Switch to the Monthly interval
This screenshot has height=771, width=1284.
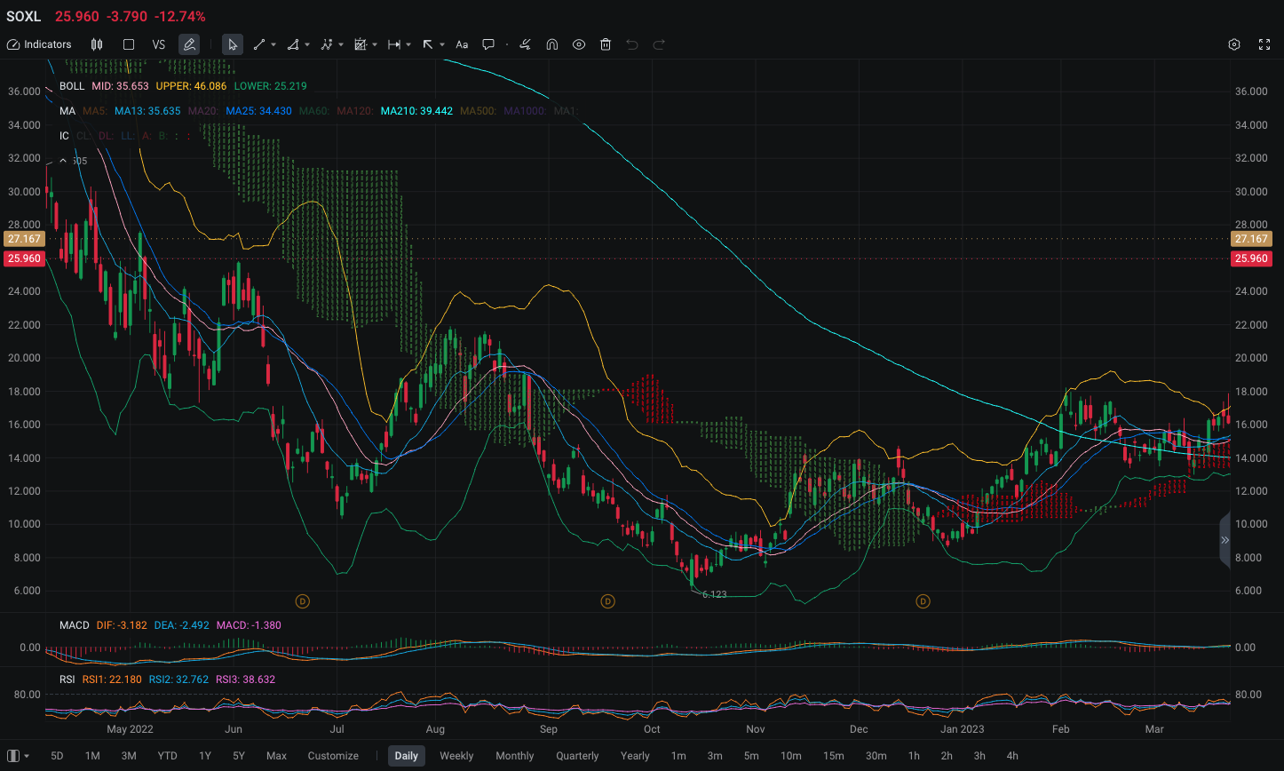[515, 756]
